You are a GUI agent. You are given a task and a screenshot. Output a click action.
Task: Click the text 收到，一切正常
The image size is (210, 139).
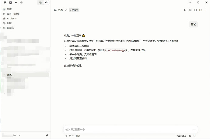[x=73, y=36]
